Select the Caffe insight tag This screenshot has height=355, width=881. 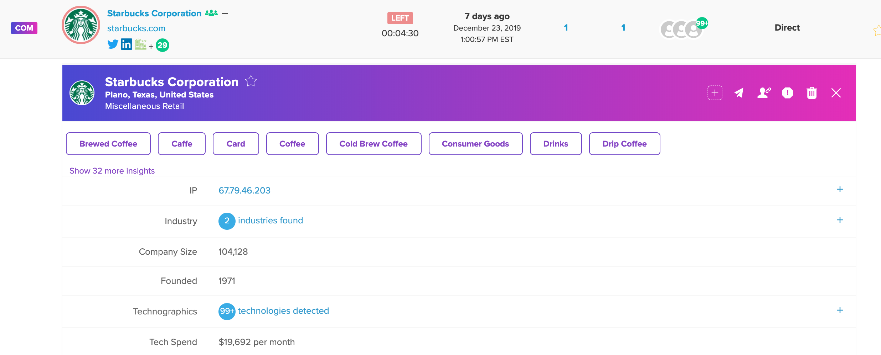(182, 144)
